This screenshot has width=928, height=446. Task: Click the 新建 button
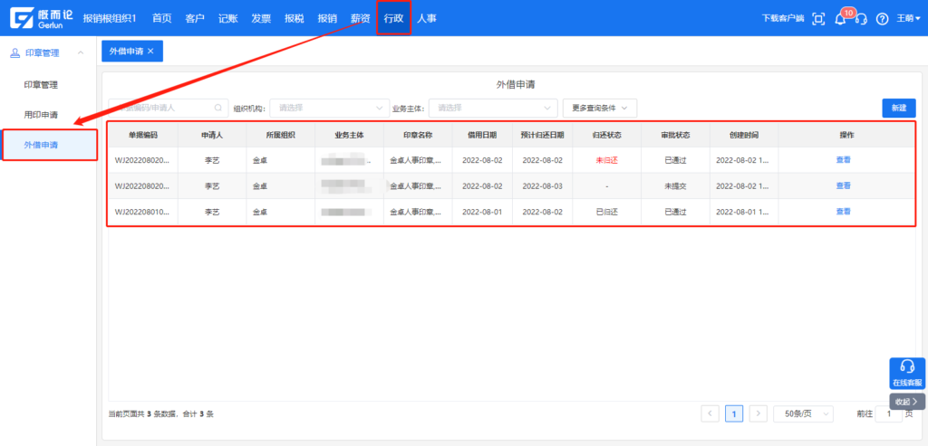click(x=898, y=108)
